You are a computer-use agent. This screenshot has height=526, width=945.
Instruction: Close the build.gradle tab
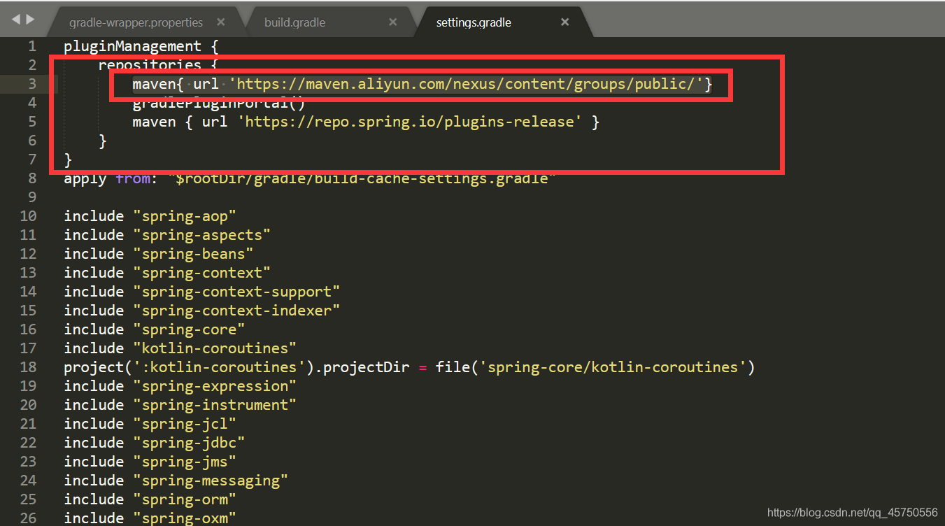tap(393, 22)
